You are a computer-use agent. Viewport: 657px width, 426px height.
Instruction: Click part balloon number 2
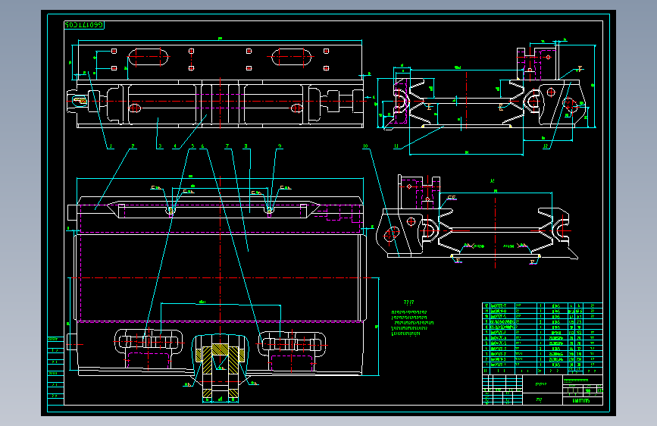(133, 146)
